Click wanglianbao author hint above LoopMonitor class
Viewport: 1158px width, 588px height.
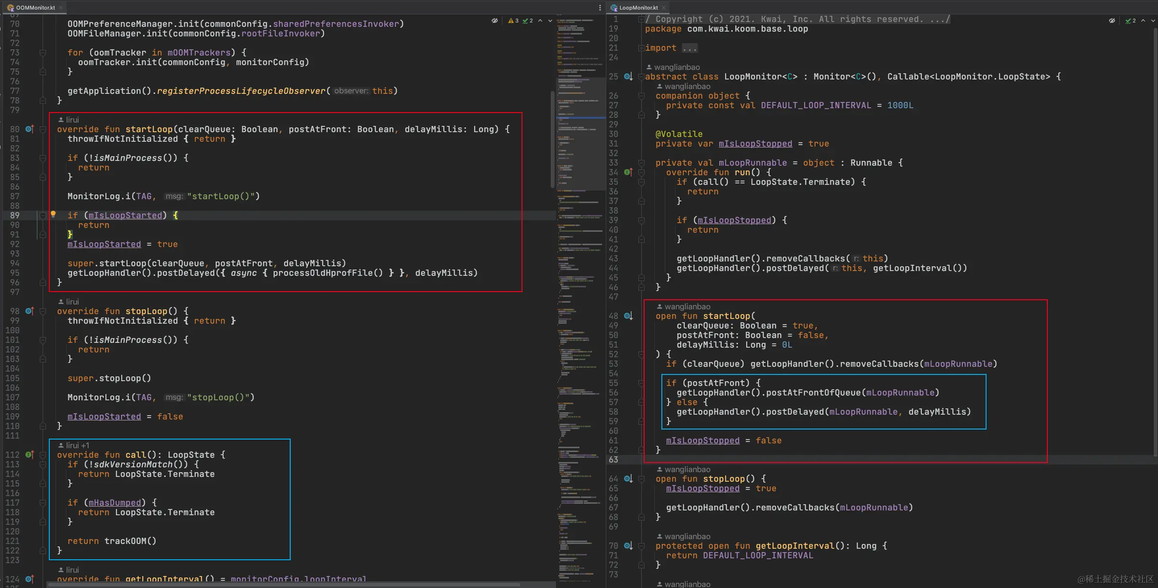672,67
